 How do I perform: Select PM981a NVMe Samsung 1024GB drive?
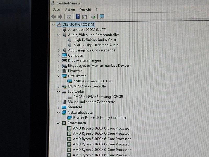click(x=98, y=97)
